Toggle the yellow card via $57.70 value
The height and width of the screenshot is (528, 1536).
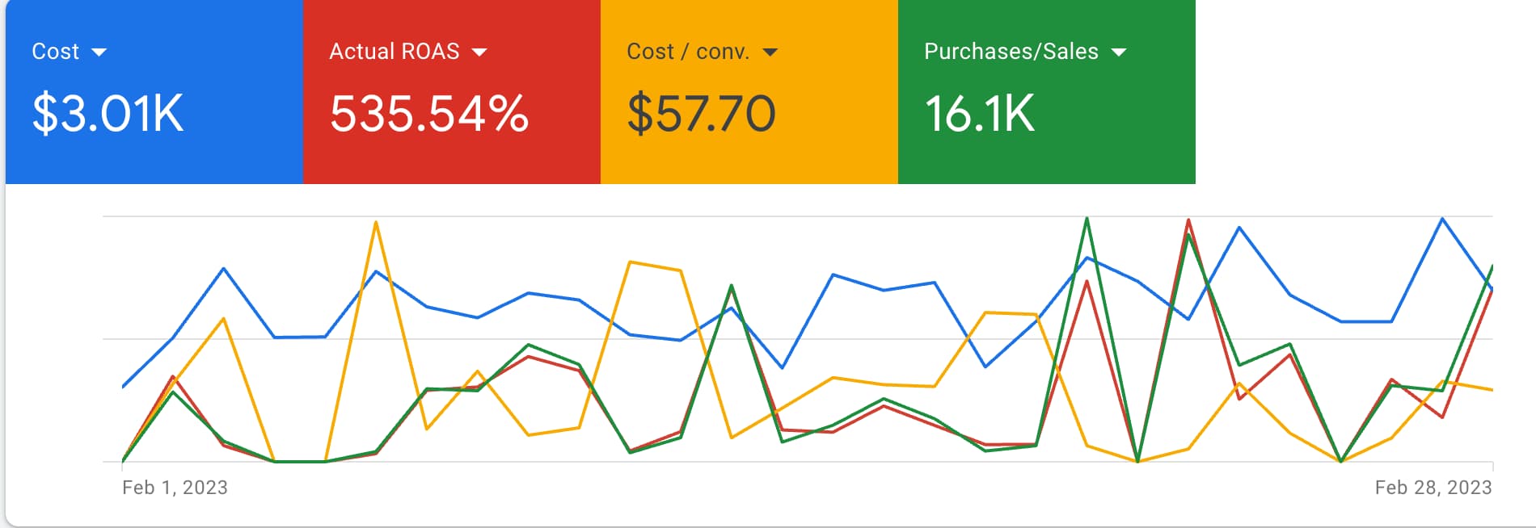[x=701, y=113]
